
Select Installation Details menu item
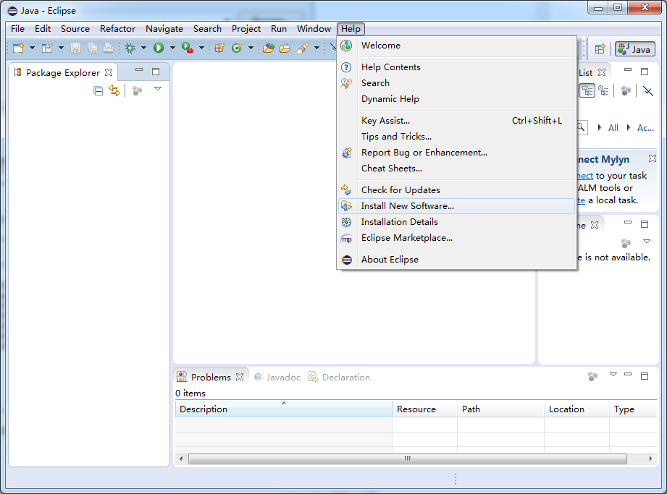(457, 222)
